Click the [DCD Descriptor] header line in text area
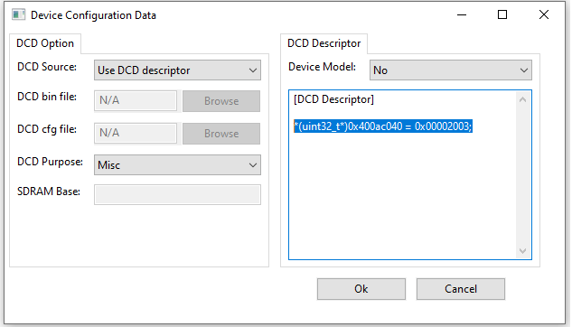Viewport: 572px width, 327px height. [333, 99]
